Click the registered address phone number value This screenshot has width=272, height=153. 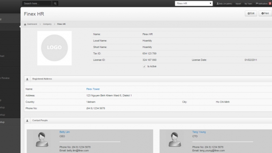click(95, 108)
